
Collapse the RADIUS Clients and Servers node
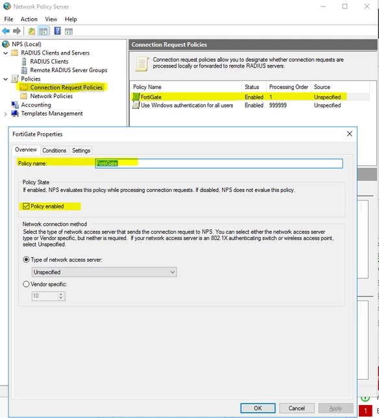pos(5,53)
